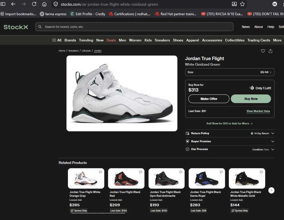Click Sell Now for $10 link
Image resolution: width=284 pixels, height=220 pixels.
pyautogui.click(x=229, y=123)
